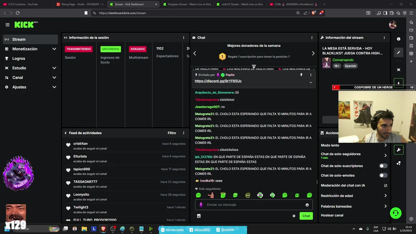Expand the Estudio sidebar section

[54, 68]
